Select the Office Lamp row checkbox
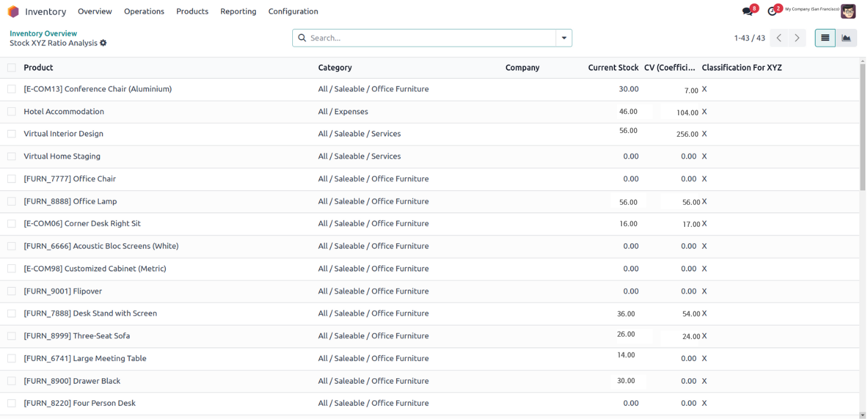 point(12,201)
